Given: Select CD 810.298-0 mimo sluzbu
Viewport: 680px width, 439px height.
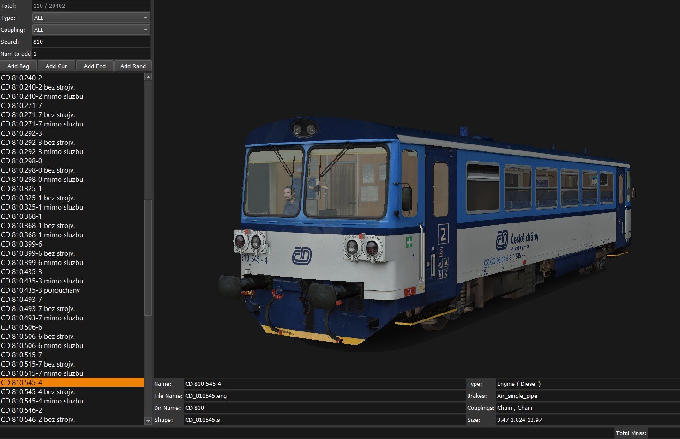Looking at the screenshot, I should (x=72, y=179).
